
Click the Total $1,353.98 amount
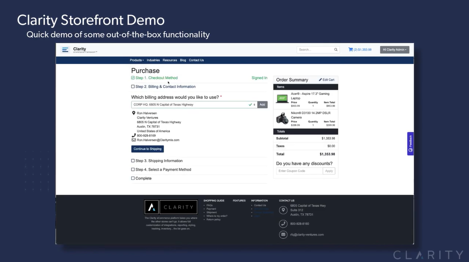(327, 154)
